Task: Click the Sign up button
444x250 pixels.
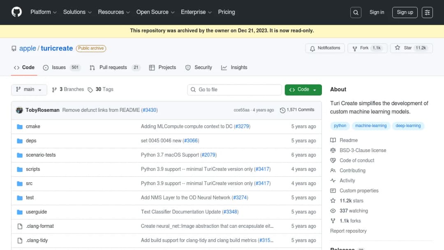Action: pos(405,12)
